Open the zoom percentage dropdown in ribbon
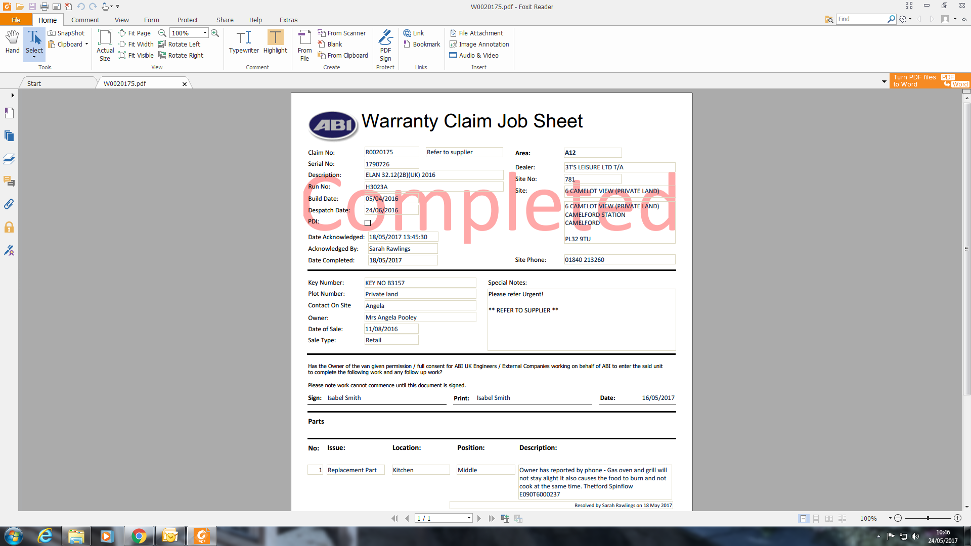Image resolution: width=971 pixels, height=546 pixels. coord(205,33)
